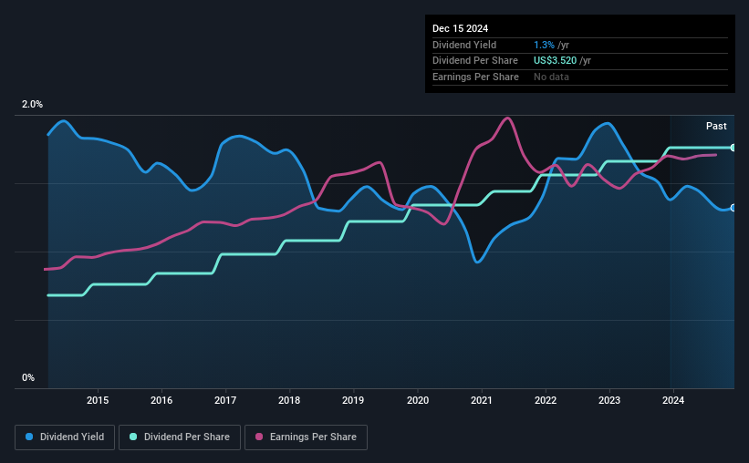Viewport: 749px width, 463px height.
Task: Click the No data earnings value
Action: point(551,77)
